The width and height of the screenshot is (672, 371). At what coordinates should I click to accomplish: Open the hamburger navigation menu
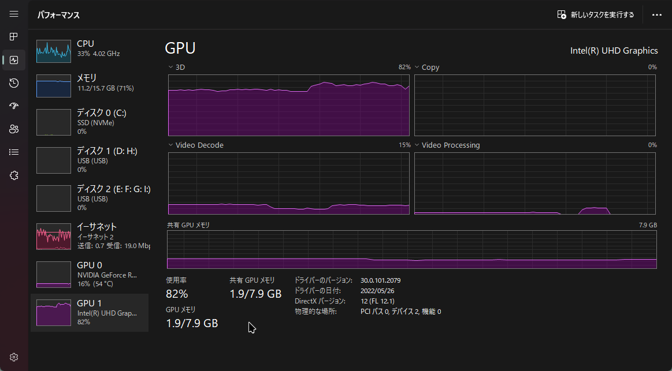(14, 14)
